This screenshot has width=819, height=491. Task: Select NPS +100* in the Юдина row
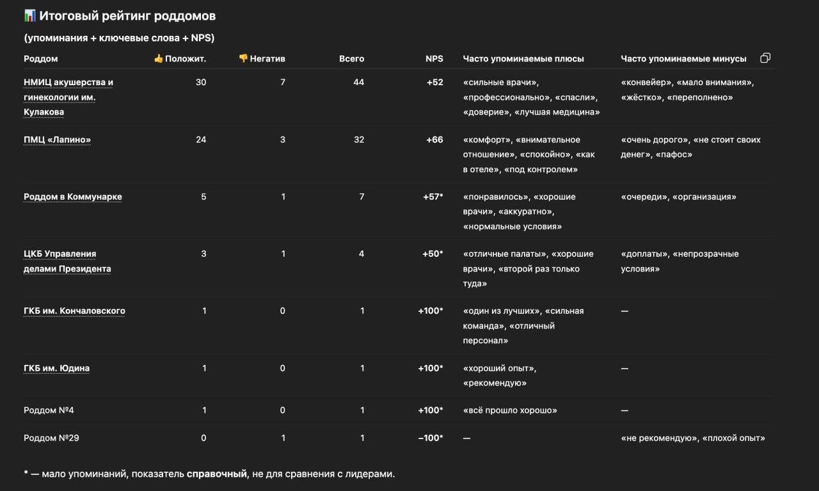coord(431,368)
